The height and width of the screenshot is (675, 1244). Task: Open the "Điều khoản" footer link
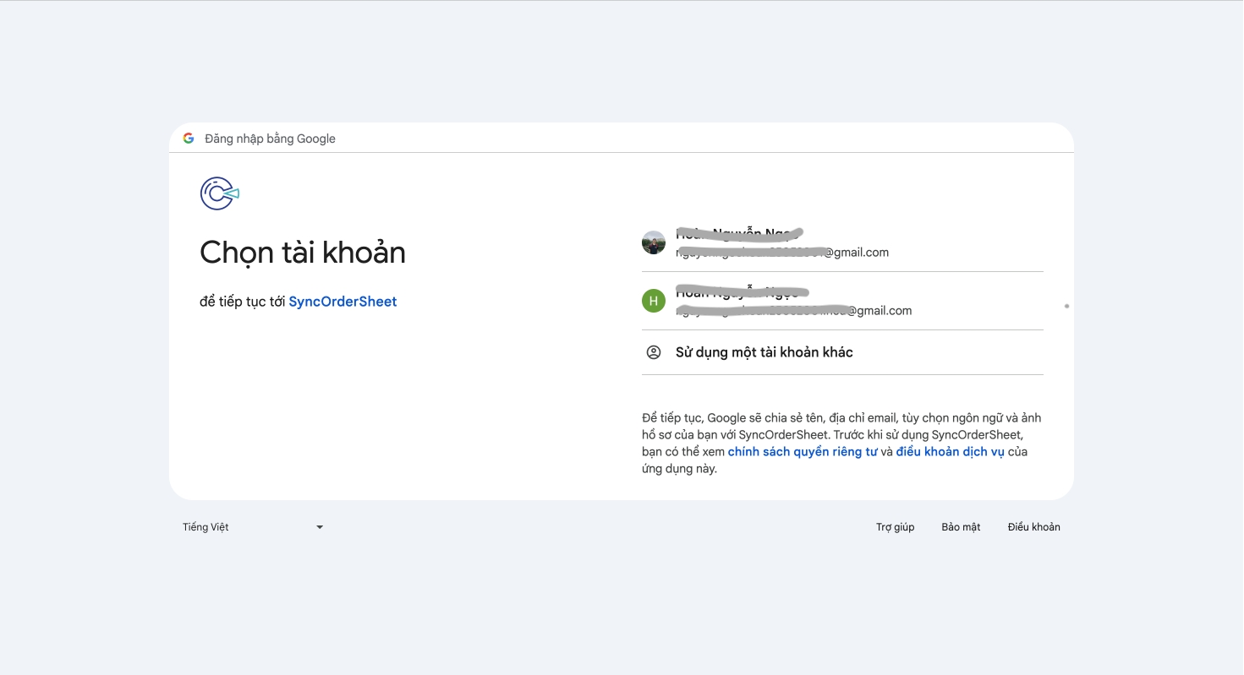click(1033, 527)
